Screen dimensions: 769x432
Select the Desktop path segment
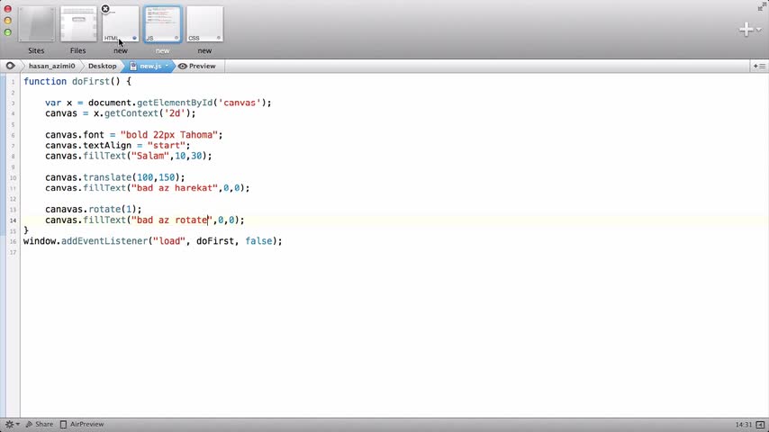(102, 66)
